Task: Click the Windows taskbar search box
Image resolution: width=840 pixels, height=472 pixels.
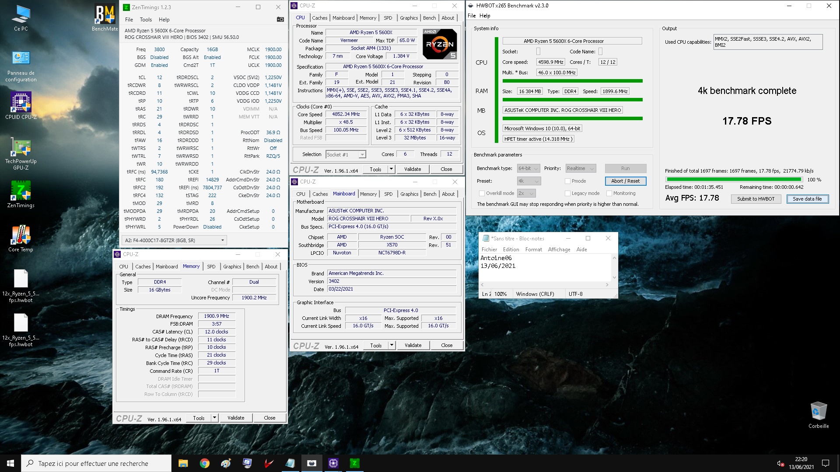Action: click(x=96, y=463)
